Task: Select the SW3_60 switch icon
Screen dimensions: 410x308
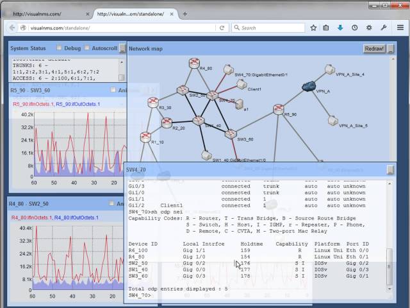Action: 231,133
